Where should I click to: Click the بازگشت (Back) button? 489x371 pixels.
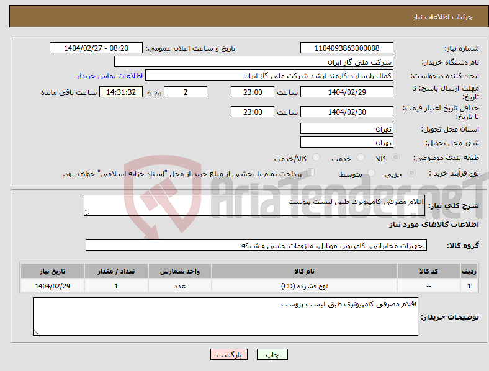pyautogui.click(x=229, y=354)
